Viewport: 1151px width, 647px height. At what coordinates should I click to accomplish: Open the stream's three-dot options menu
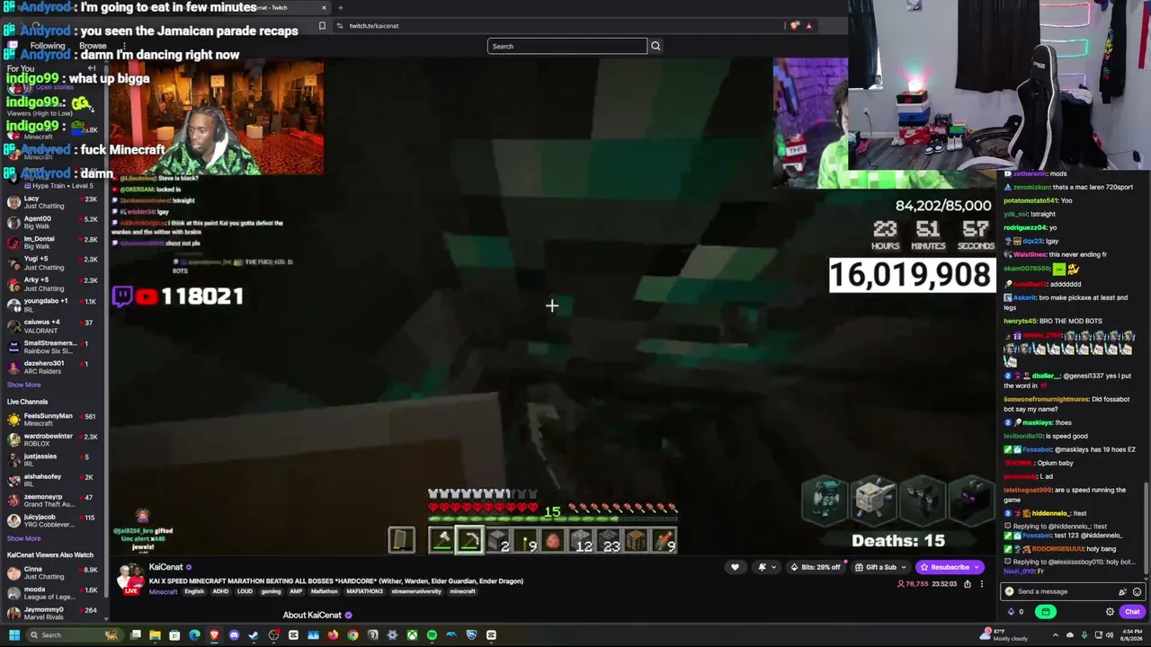(982, 584)
